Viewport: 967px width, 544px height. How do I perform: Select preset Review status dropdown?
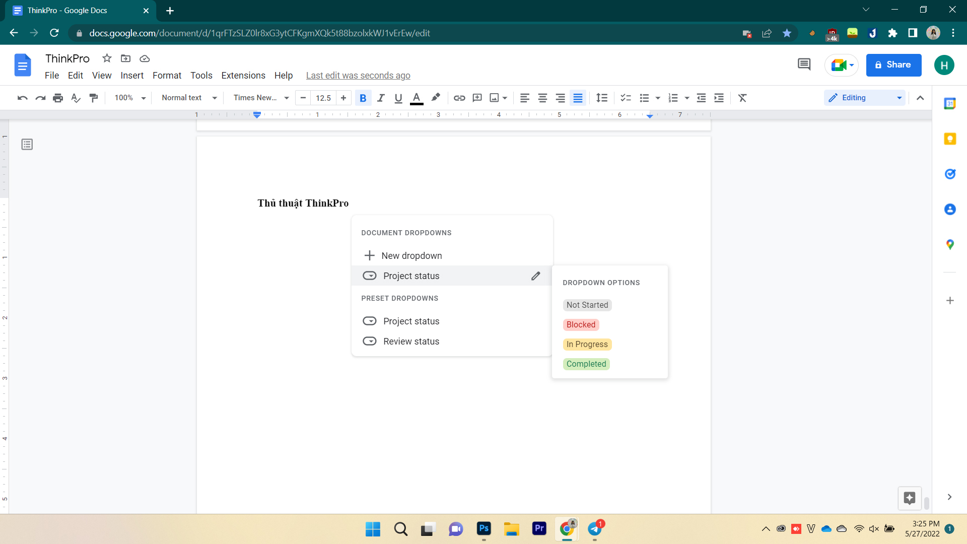[x=452, y=342]
